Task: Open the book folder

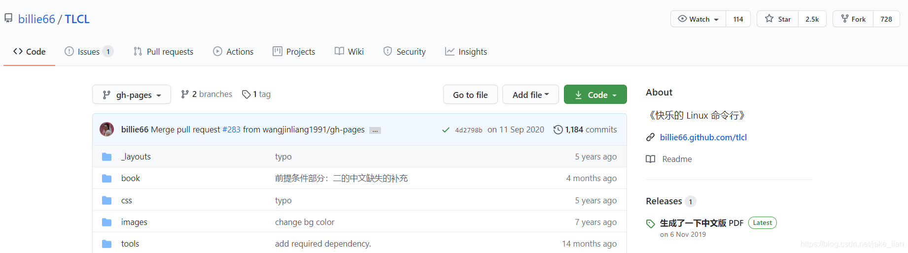Action: (x=131, y=178)
